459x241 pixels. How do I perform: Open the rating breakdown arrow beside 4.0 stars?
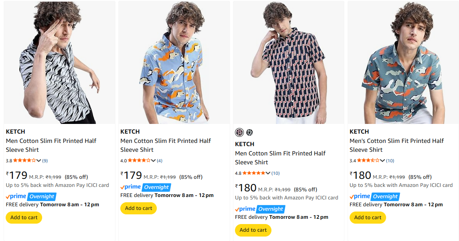pos(154,161)
